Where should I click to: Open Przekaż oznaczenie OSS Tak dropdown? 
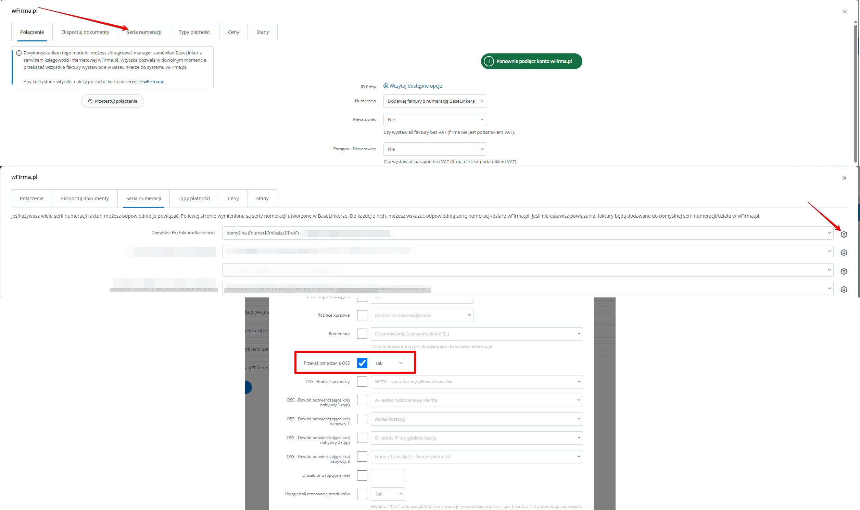click(x=388, y=363)
